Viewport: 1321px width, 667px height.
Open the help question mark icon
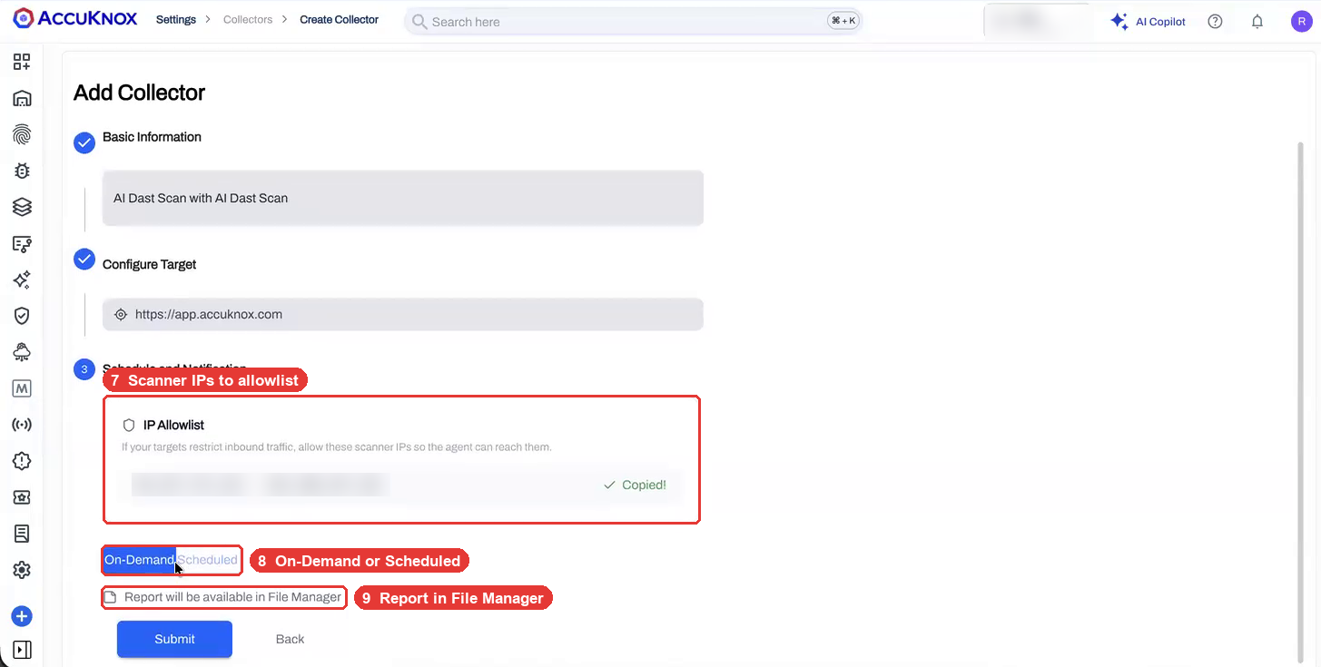1215,22
